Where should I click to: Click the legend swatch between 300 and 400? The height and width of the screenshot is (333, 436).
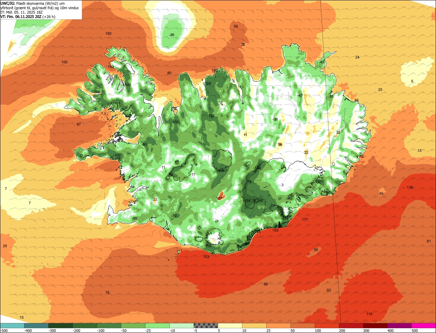(375, 326)
